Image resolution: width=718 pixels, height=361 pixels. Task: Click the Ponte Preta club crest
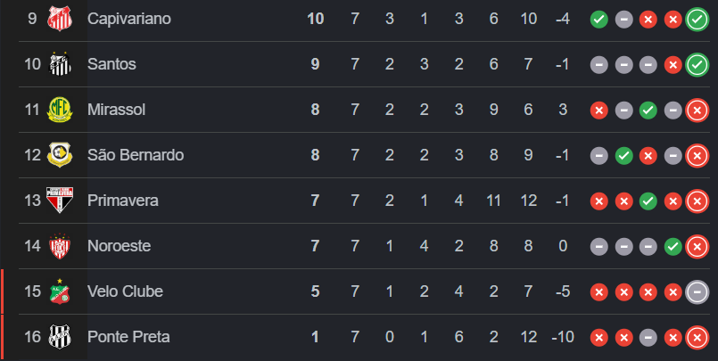point(59,337)
